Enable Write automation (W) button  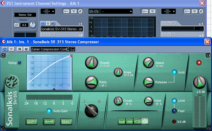tap(26, 49)
